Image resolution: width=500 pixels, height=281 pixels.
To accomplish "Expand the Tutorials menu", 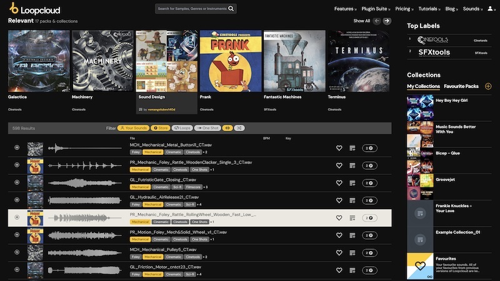I will [x=429, y=9].
